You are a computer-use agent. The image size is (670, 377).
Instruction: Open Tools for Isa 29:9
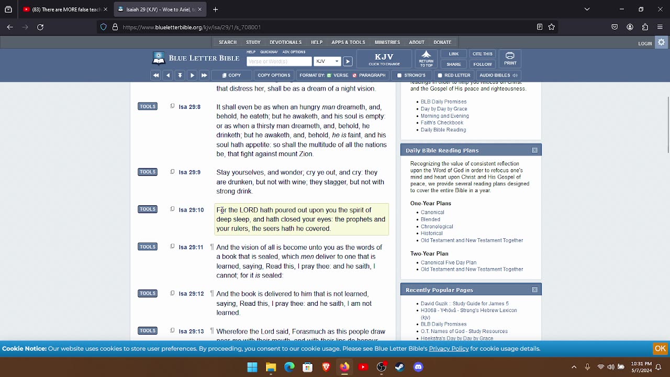click(148, 172)
